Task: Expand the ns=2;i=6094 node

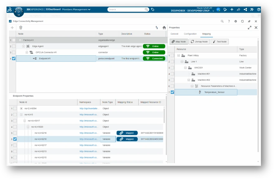Action: pos(21,108)
